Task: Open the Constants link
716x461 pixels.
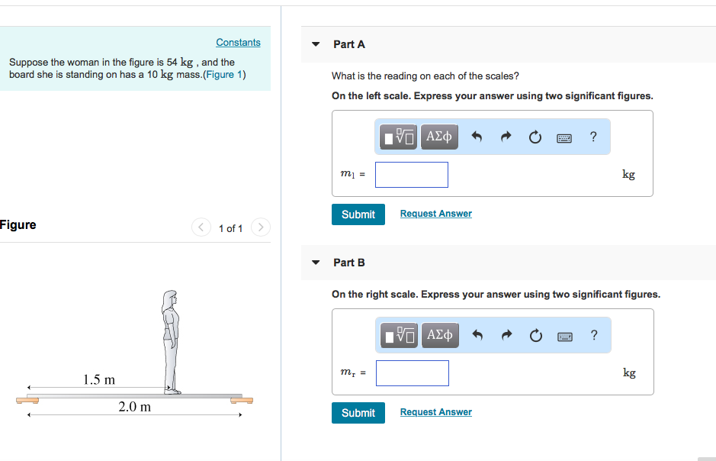Action: pos(238,43)
